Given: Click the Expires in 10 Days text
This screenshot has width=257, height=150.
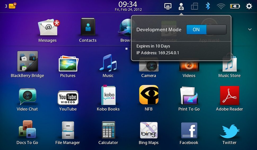Looking at the screenshot, I should (153, 46).
